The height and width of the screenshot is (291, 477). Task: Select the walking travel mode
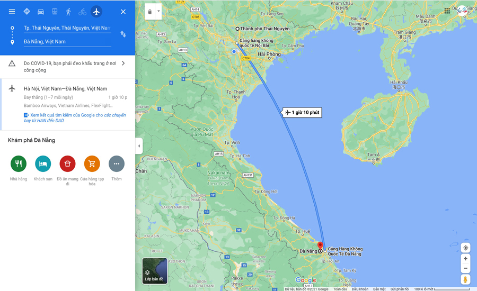[x=68, y=12]
